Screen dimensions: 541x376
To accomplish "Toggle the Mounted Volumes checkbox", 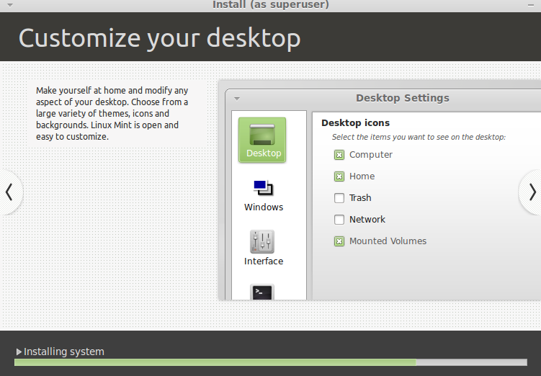I will pos(339,241).
